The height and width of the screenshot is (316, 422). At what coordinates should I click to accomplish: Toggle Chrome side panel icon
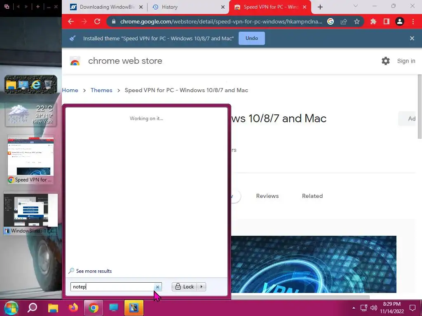coord(387,21)
